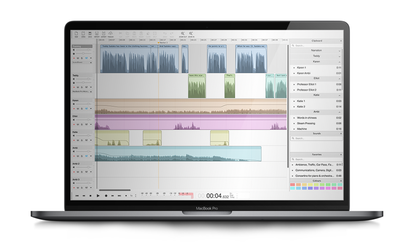
Task: Expand the Narration clipboard group
Action: pos(339,50)
